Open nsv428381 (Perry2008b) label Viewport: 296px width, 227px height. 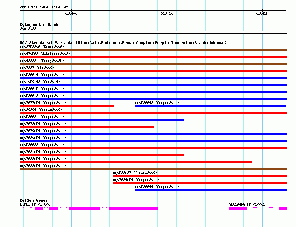coord(42,61)
